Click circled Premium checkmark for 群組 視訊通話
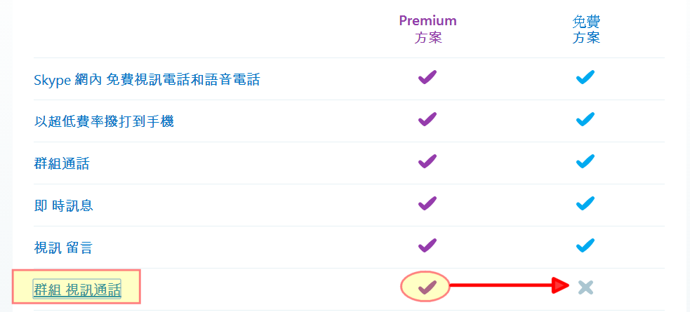The image size is (690, 312). tap(427, 286)
